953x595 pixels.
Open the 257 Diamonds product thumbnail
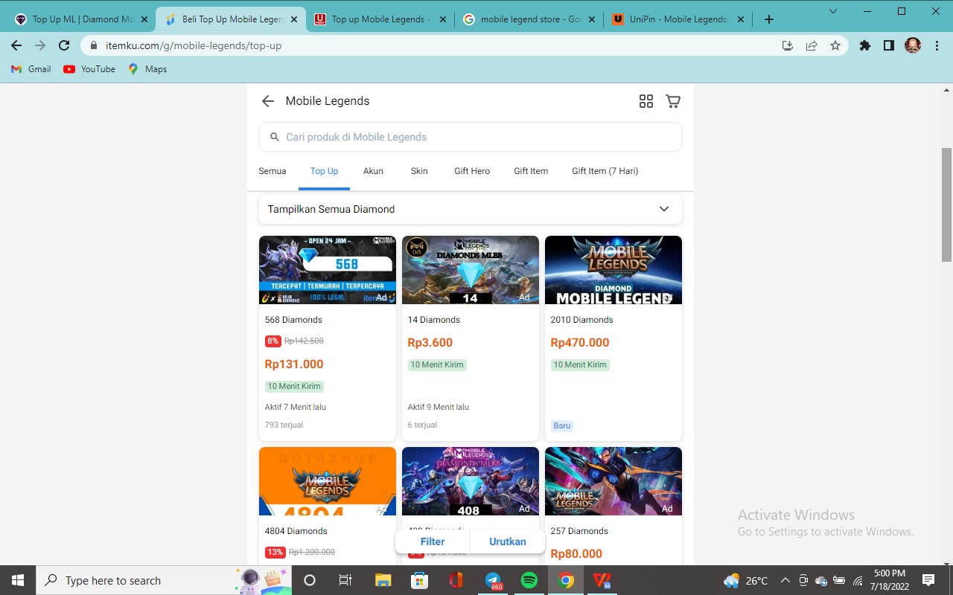(613, 481)
